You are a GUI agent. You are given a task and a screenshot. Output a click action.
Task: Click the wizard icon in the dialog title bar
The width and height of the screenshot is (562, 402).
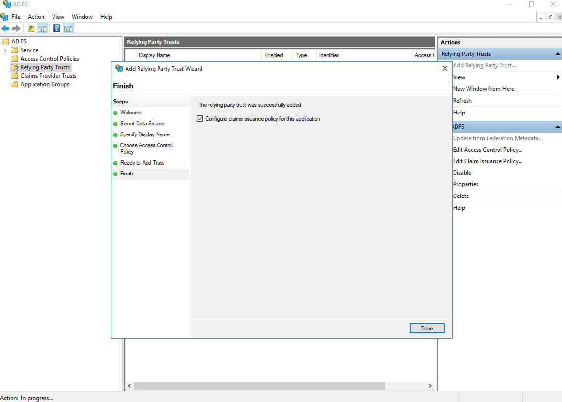click(118, 68)
